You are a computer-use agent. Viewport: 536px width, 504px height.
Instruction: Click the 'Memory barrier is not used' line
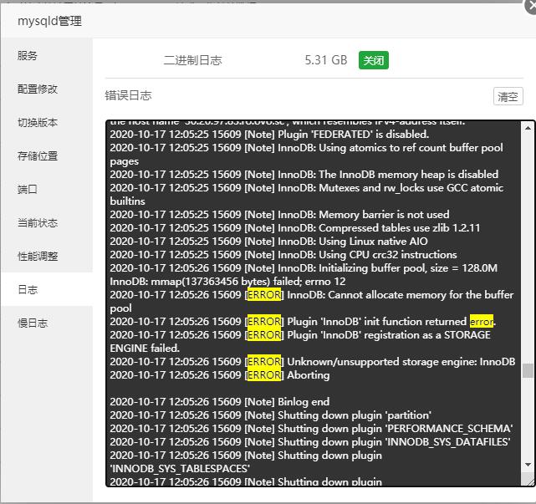click(x=279, y=215)
